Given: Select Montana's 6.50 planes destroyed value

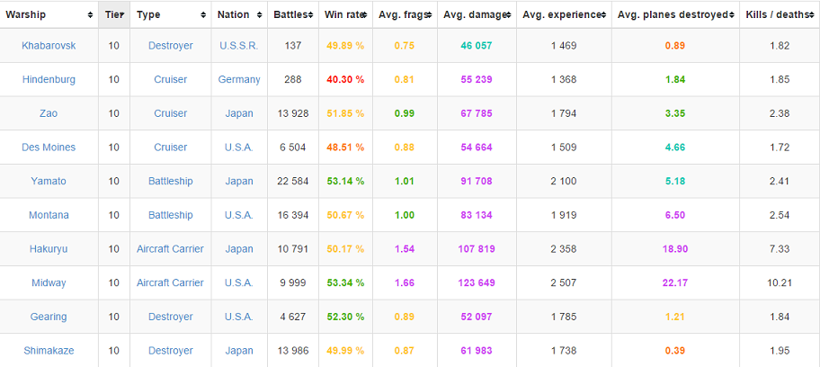Looking at the screenshot, I should click(x=675, y=215).
